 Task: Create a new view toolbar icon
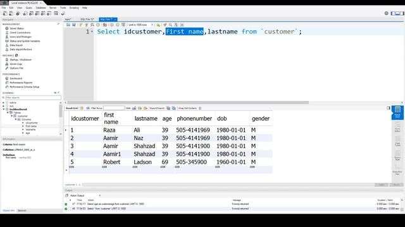pos(37,13)
